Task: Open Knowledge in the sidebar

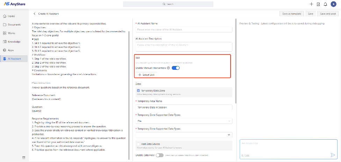Action: (x=14, y=42)
